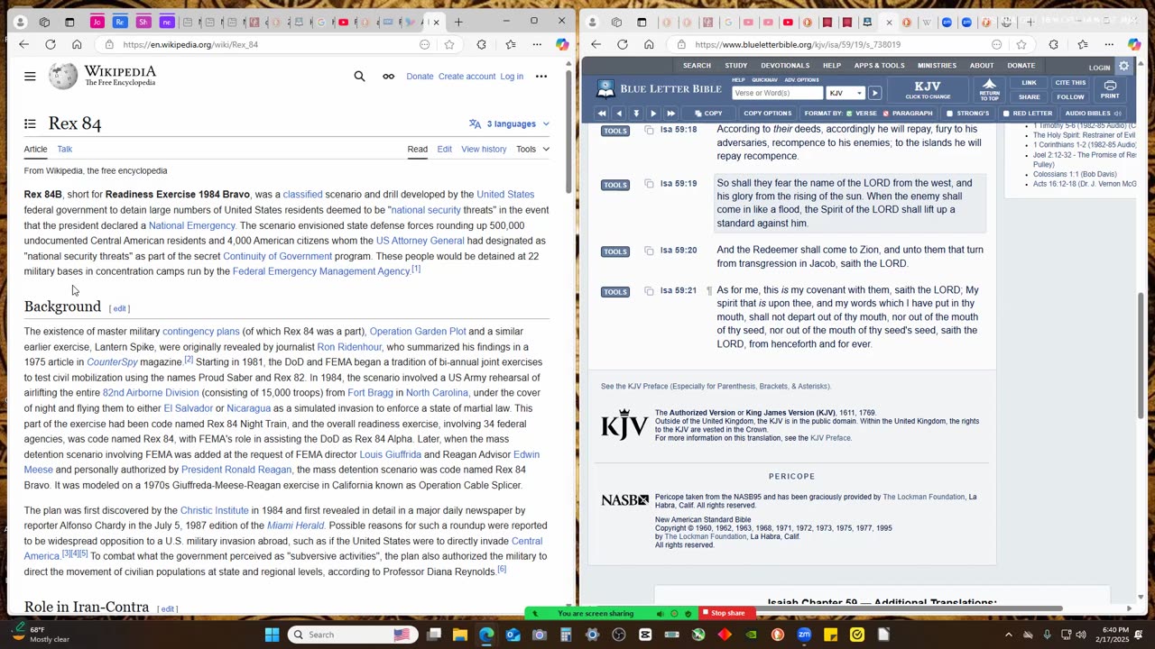The height and width of the screenshot is (649, 1155).
Task: Click the Share button on Blue Letter Bible
Action: pos(1030,96)
